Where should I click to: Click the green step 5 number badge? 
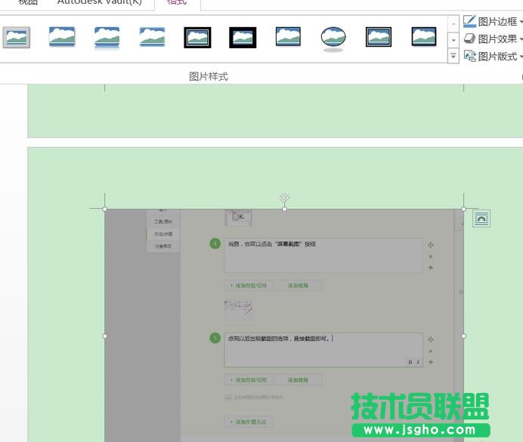click(x=215, y=338)
